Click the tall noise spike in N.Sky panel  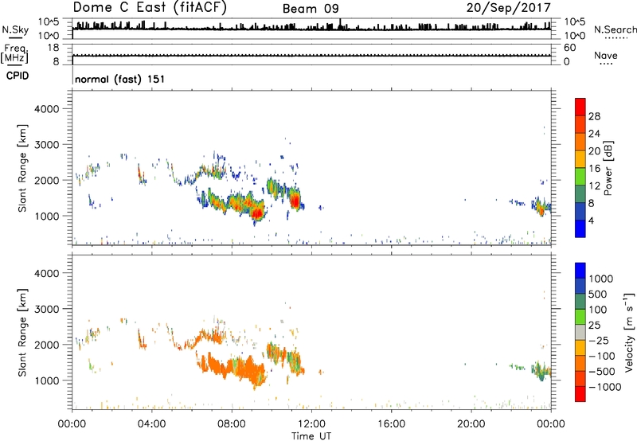coord(341,24)
